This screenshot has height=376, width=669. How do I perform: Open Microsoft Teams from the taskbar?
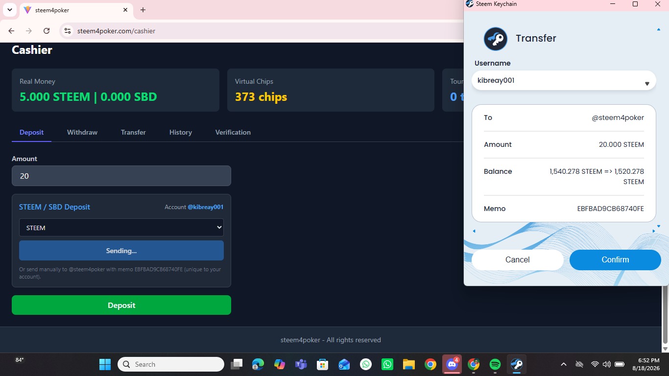301,364
